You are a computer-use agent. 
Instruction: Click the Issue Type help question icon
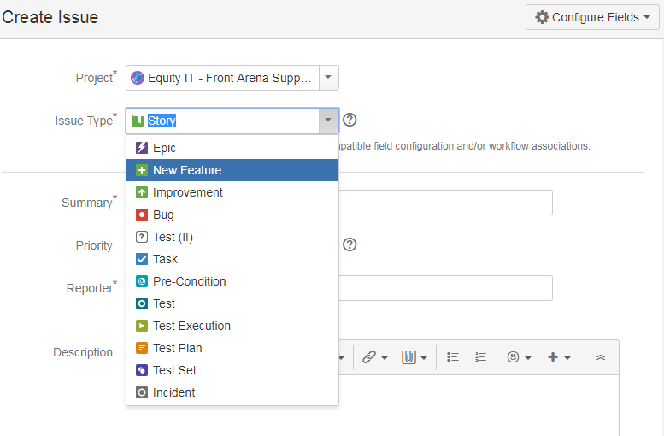(350, 120)
